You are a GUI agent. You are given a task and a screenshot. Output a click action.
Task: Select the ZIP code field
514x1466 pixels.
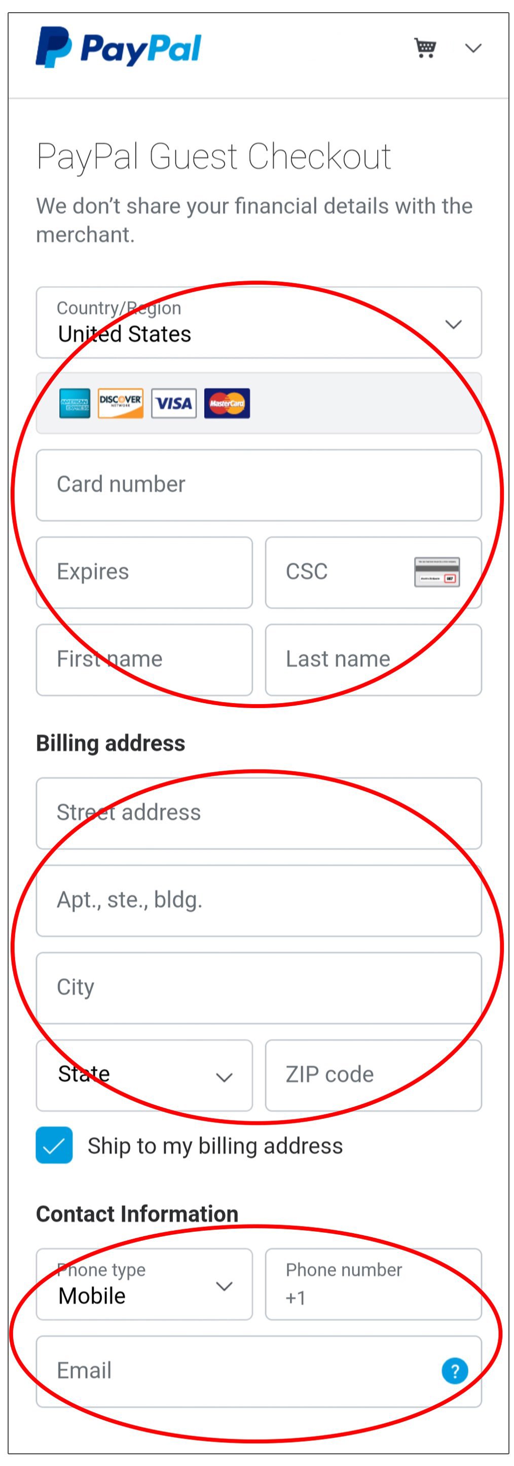pyautogui.click(x=373, y=1075)
